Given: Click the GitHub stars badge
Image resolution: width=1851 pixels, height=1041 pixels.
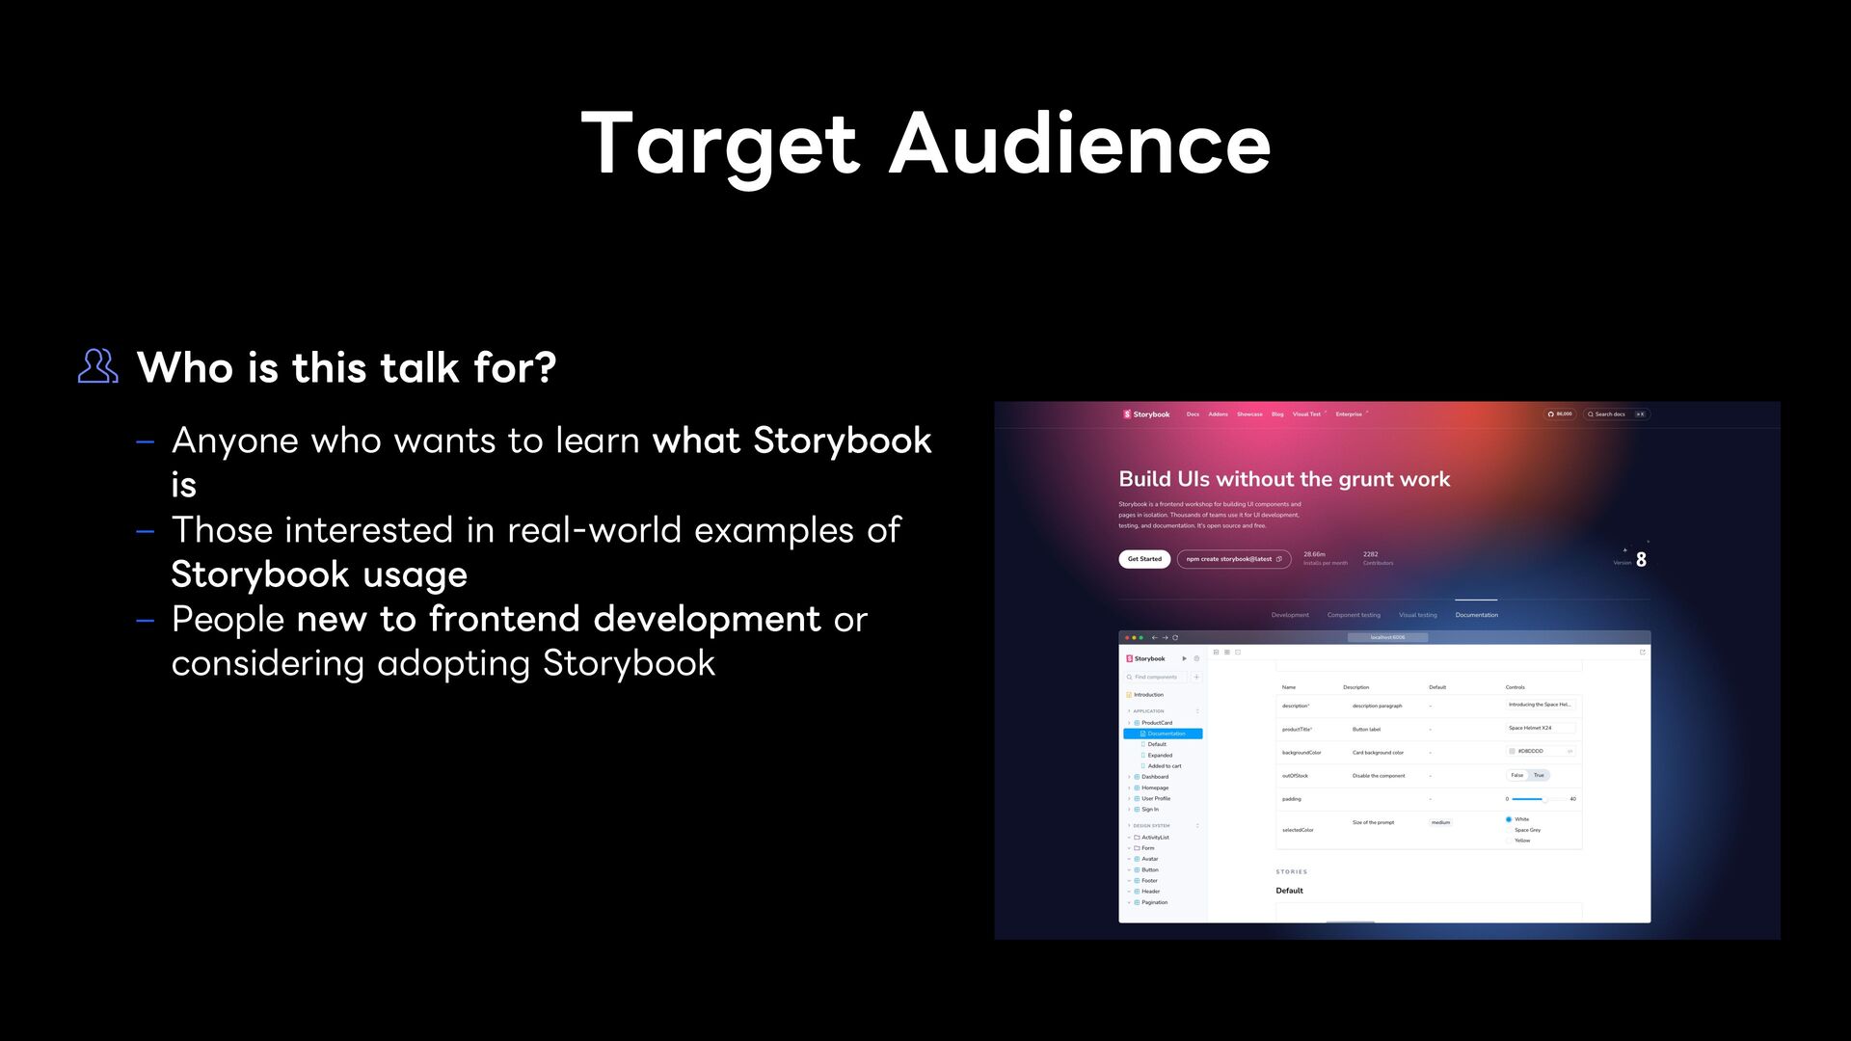Looking at the screenshot, I should [1560, 414].
